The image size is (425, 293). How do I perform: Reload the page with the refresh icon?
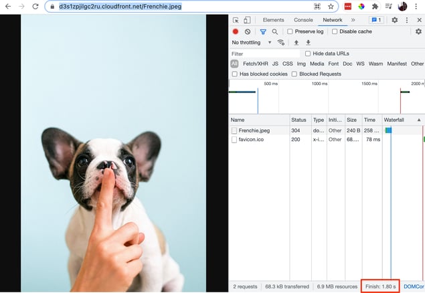point(35,6)
